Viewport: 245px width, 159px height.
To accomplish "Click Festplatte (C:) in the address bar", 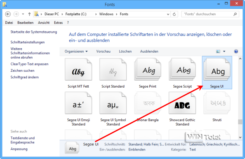I will click(x=76, y=14).
